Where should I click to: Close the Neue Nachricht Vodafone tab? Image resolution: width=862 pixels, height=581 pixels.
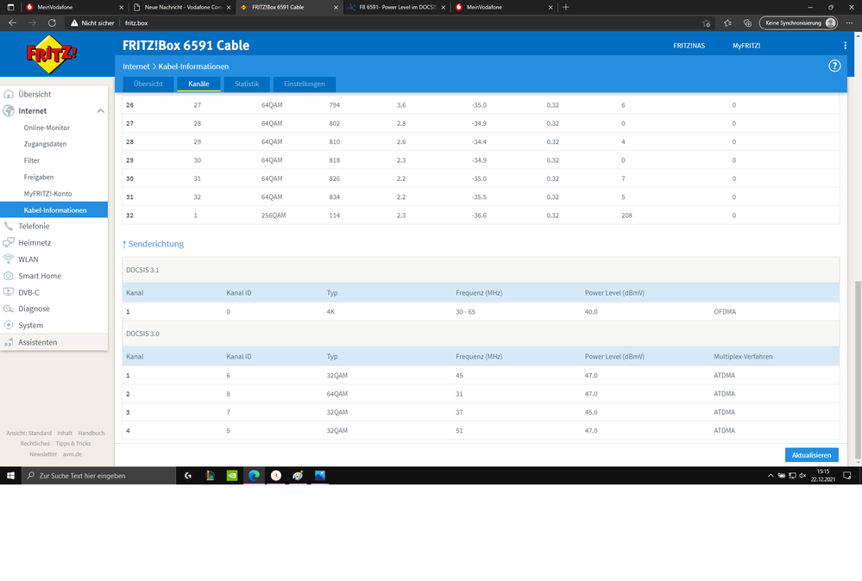(229, 8)
